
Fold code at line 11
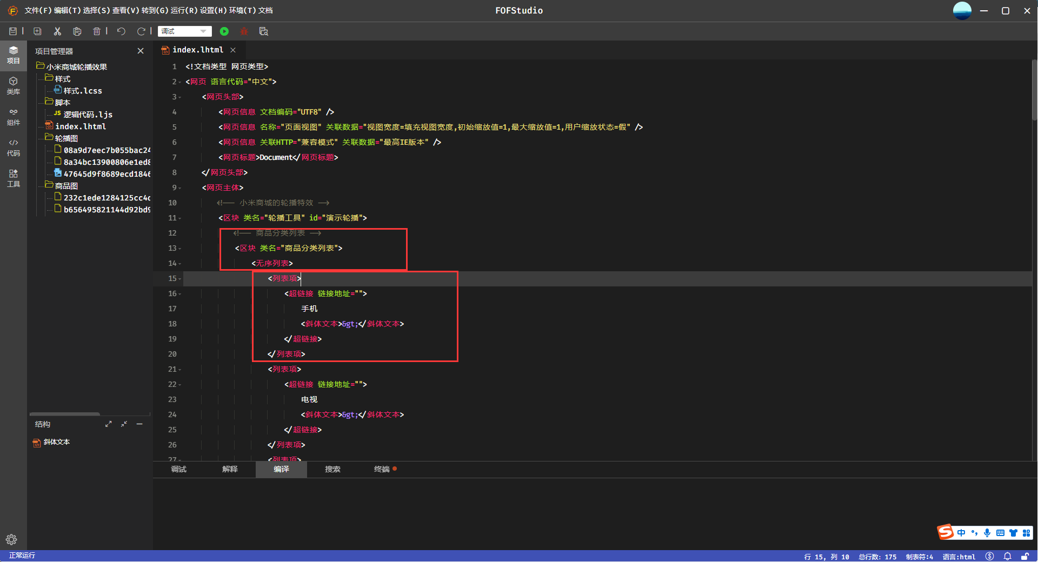pyautogui.click(x=180, y=218)
